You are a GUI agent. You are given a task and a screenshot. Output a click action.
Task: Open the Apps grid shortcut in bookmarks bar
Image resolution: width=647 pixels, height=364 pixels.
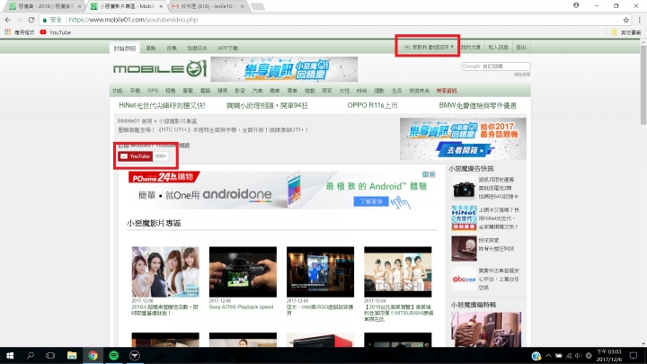[x=7, y=32]
